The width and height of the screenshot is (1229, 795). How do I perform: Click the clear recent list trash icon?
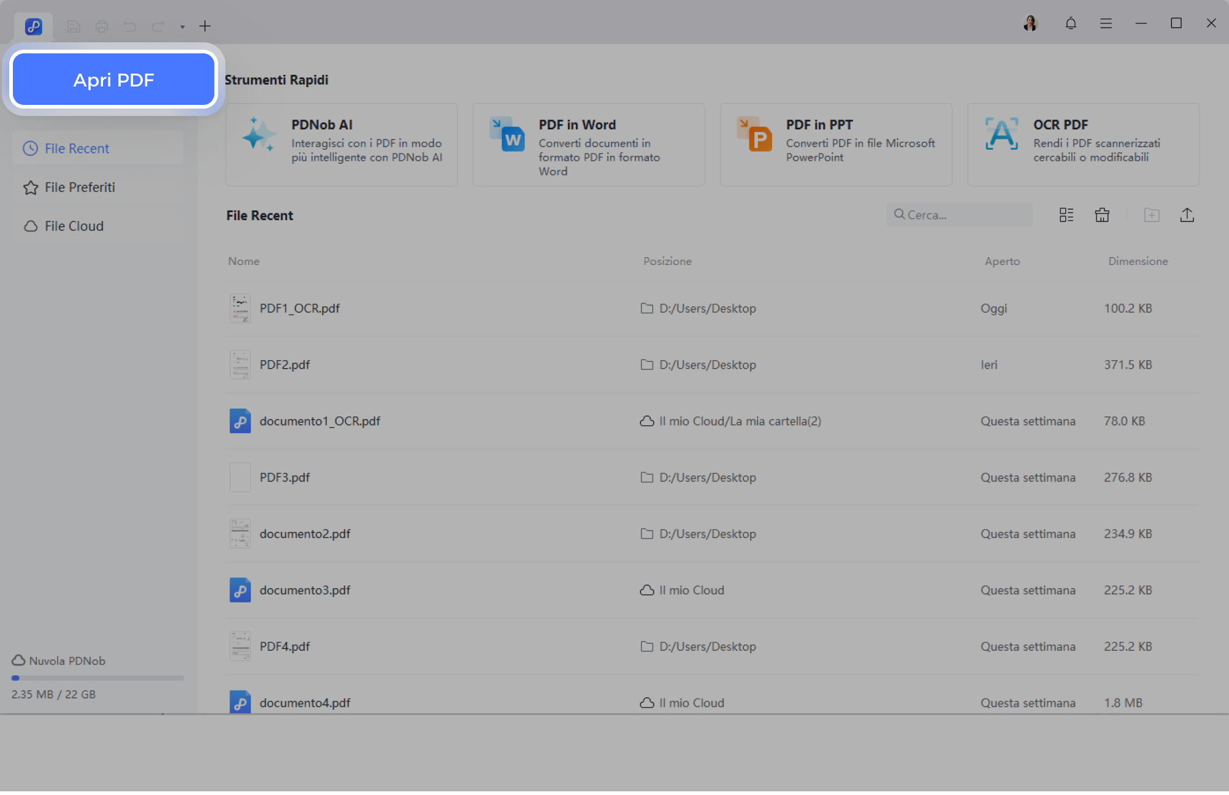coord(1102,215)
